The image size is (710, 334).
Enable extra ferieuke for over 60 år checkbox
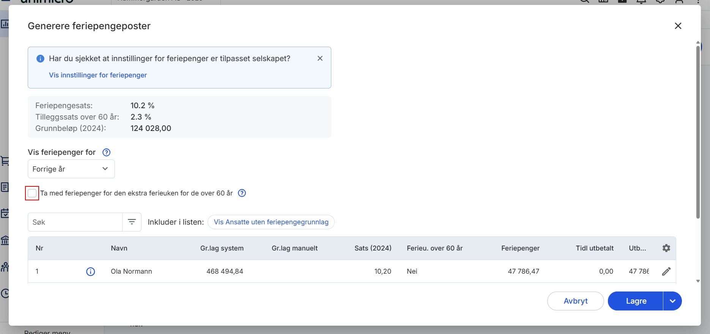(x=32, y=193)
